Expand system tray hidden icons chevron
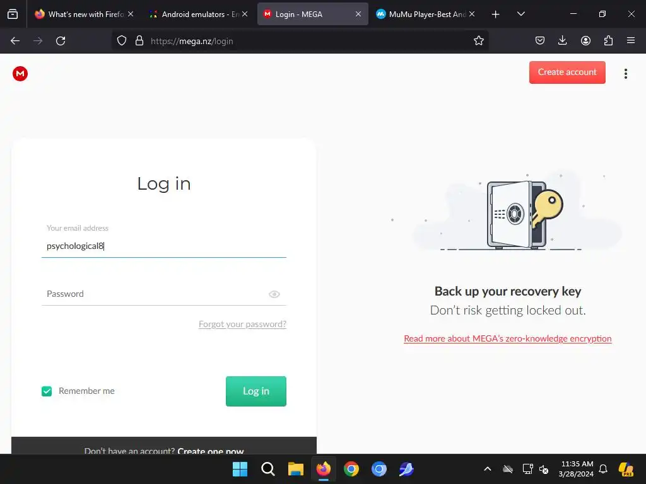Screen dimensions: 646x484 [x=488, y=469]
